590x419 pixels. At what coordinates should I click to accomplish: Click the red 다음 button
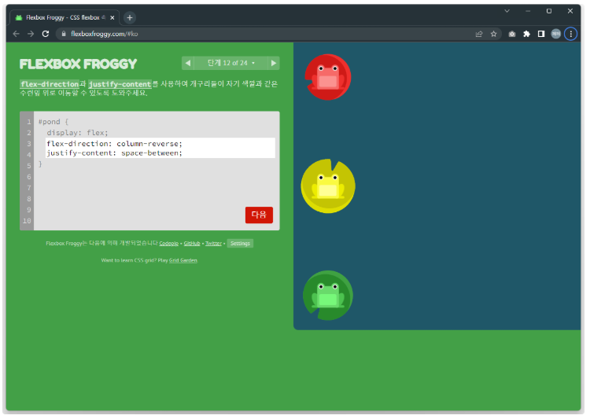pos(260,215)
